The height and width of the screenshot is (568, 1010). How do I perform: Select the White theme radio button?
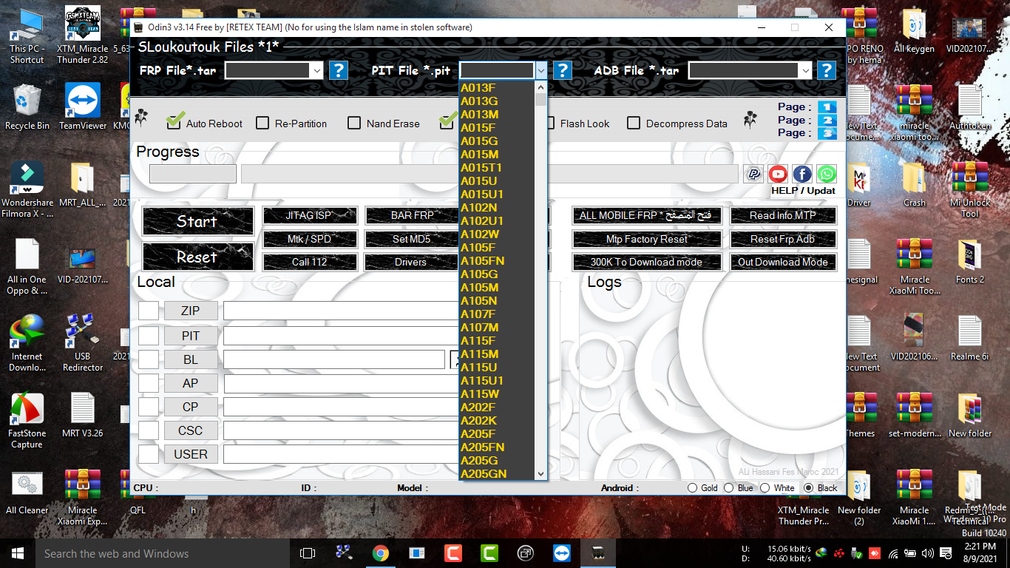point(765,488)
